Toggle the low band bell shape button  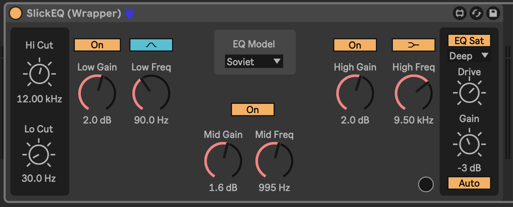pos(151,45)
